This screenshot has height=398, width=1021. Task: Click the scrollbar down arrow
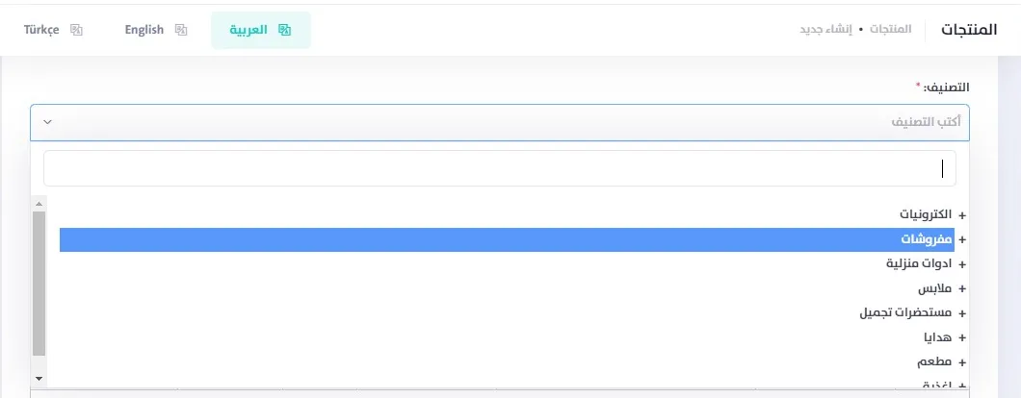tap(39, 379)
